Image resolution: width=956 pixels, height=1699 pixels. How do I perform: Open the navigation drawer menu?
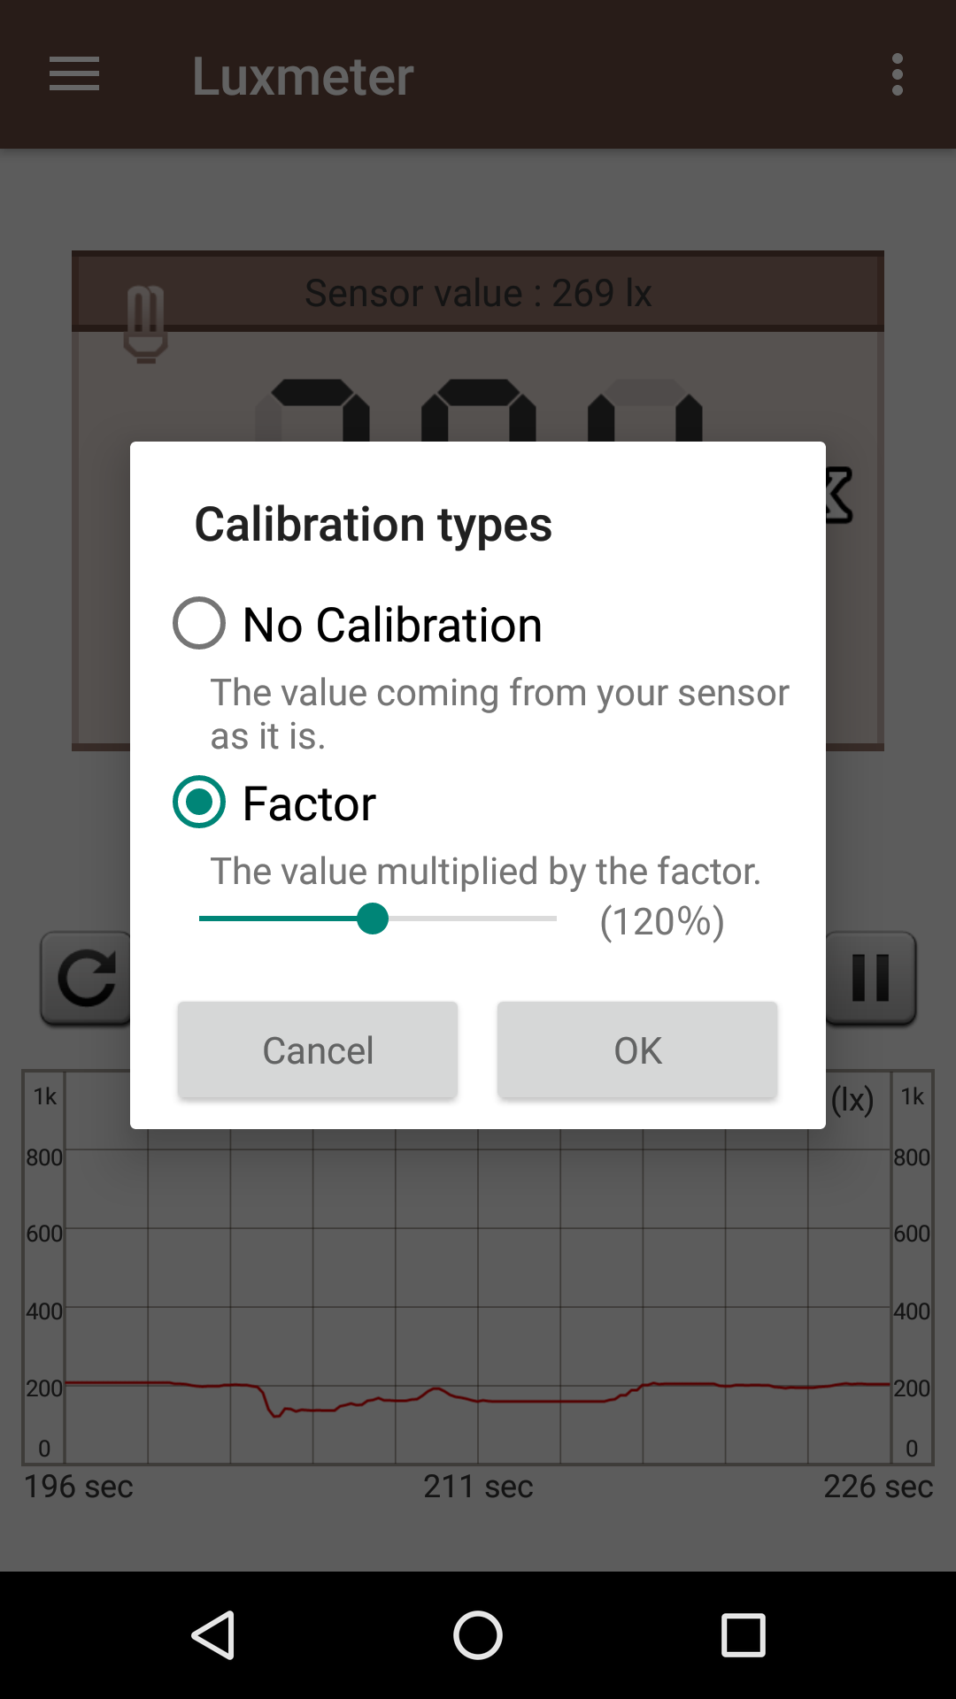click(x=73, y=76)
